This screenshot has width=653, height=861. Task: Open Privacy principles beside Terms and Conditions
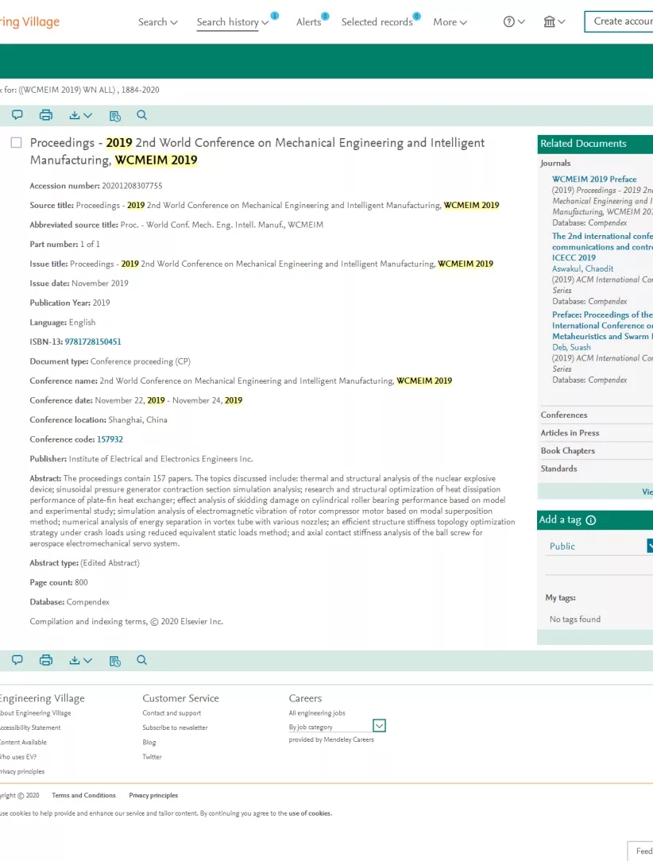153,795
